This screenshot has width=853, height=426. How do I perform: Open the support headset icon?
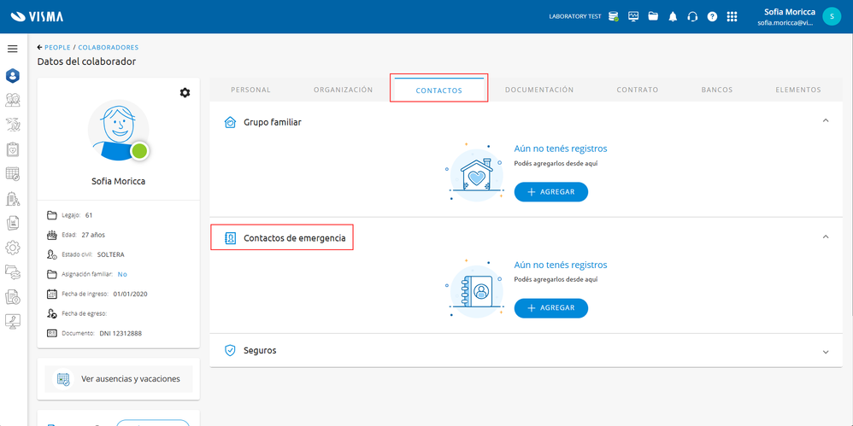point(692,16)
